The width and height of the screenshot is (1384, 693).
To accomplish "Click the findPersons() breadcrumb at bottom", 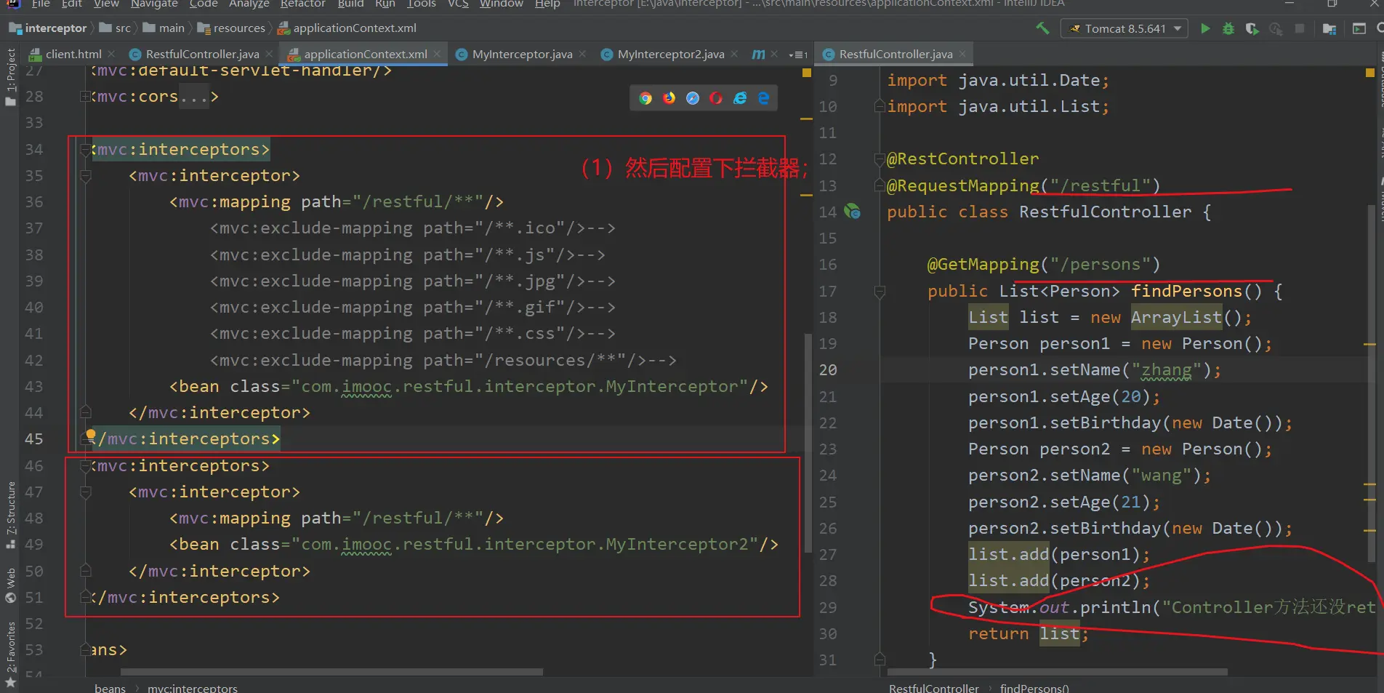I will pyautogui.click(x=1034, y=687).
